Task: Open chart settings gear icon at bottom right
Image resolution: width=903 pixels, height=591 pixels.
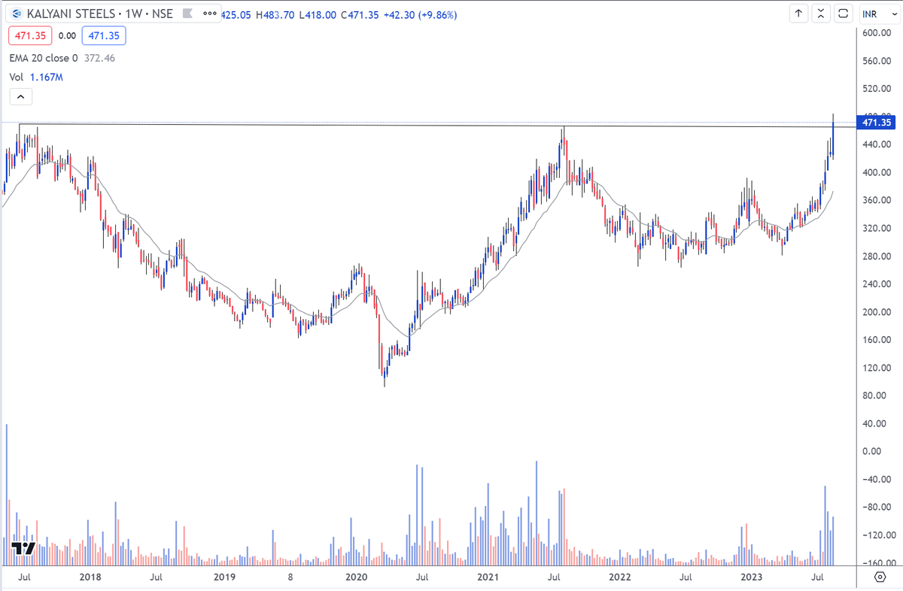Action: point(879,577)
